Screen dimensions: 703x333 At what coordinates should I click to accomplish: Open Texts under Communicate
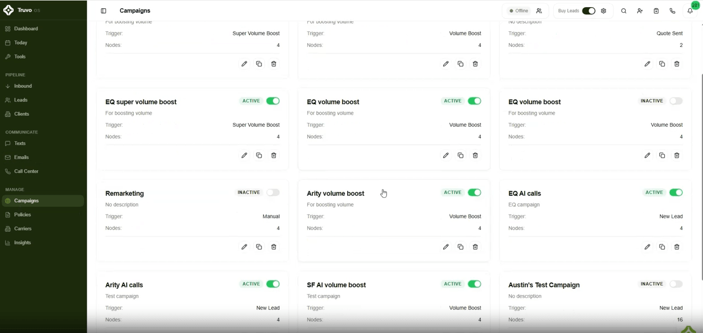point(43,143)
